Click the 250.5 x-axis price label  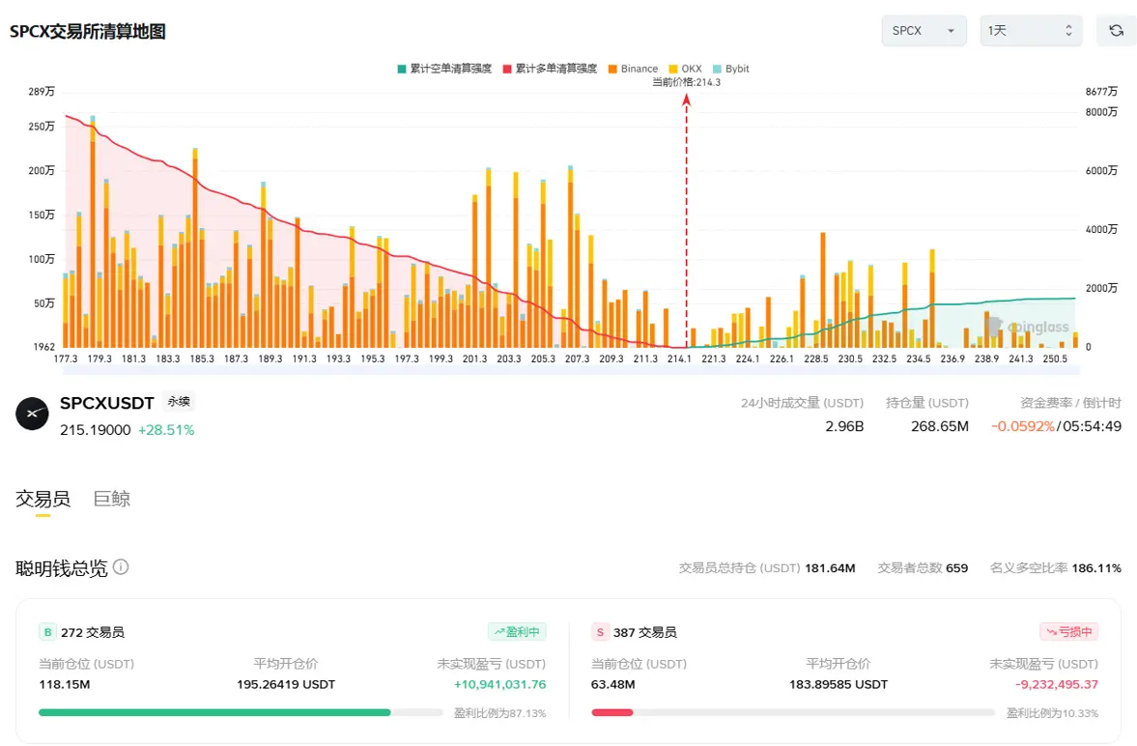click(1055, 359)
